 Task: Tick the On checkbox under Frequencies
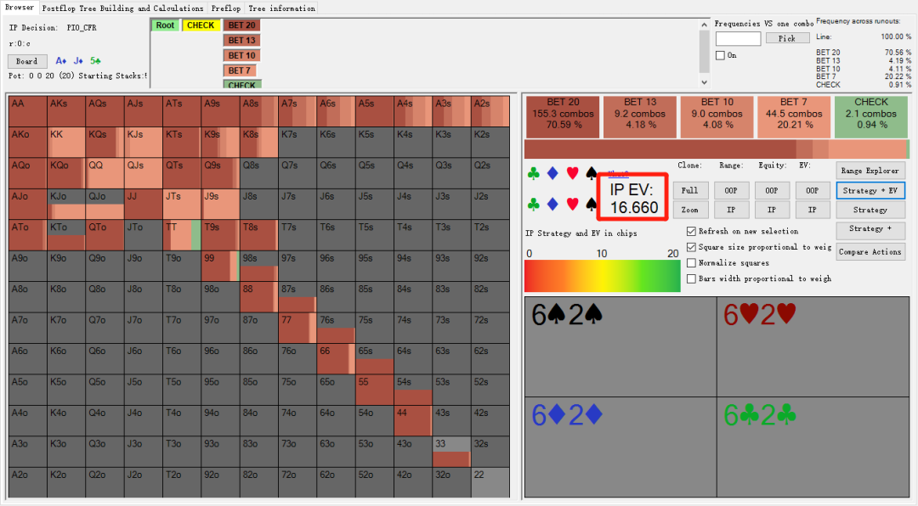pyautogui.click(x=720, y=55)
